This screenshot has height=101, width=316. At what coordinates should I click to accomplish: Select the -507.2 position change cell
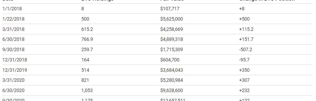click(245, 50)
